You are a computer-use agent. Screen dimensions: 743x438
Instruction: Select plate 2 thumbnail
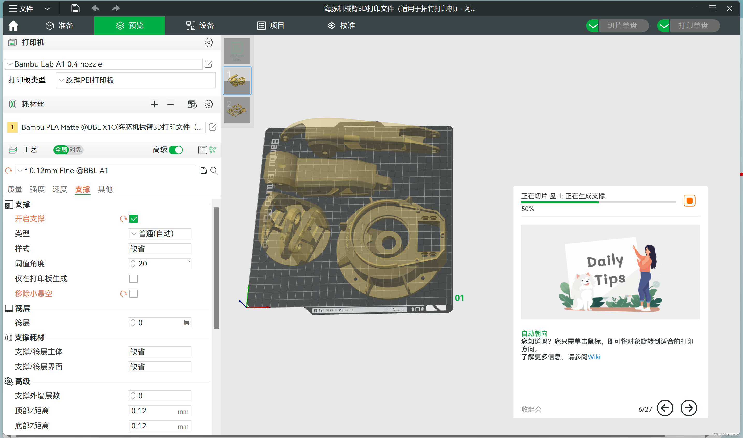[237, 110]
